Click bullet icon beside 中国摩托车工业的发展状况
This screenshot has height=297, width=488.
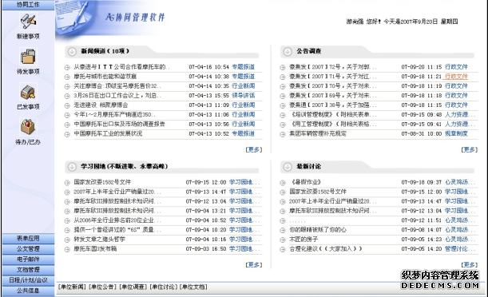[67, 134]
